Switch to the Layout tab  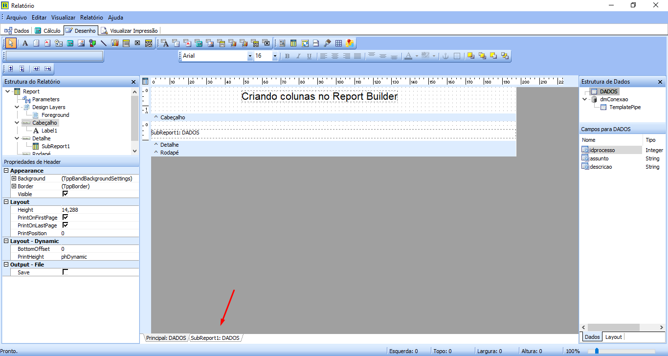(613, 337)
